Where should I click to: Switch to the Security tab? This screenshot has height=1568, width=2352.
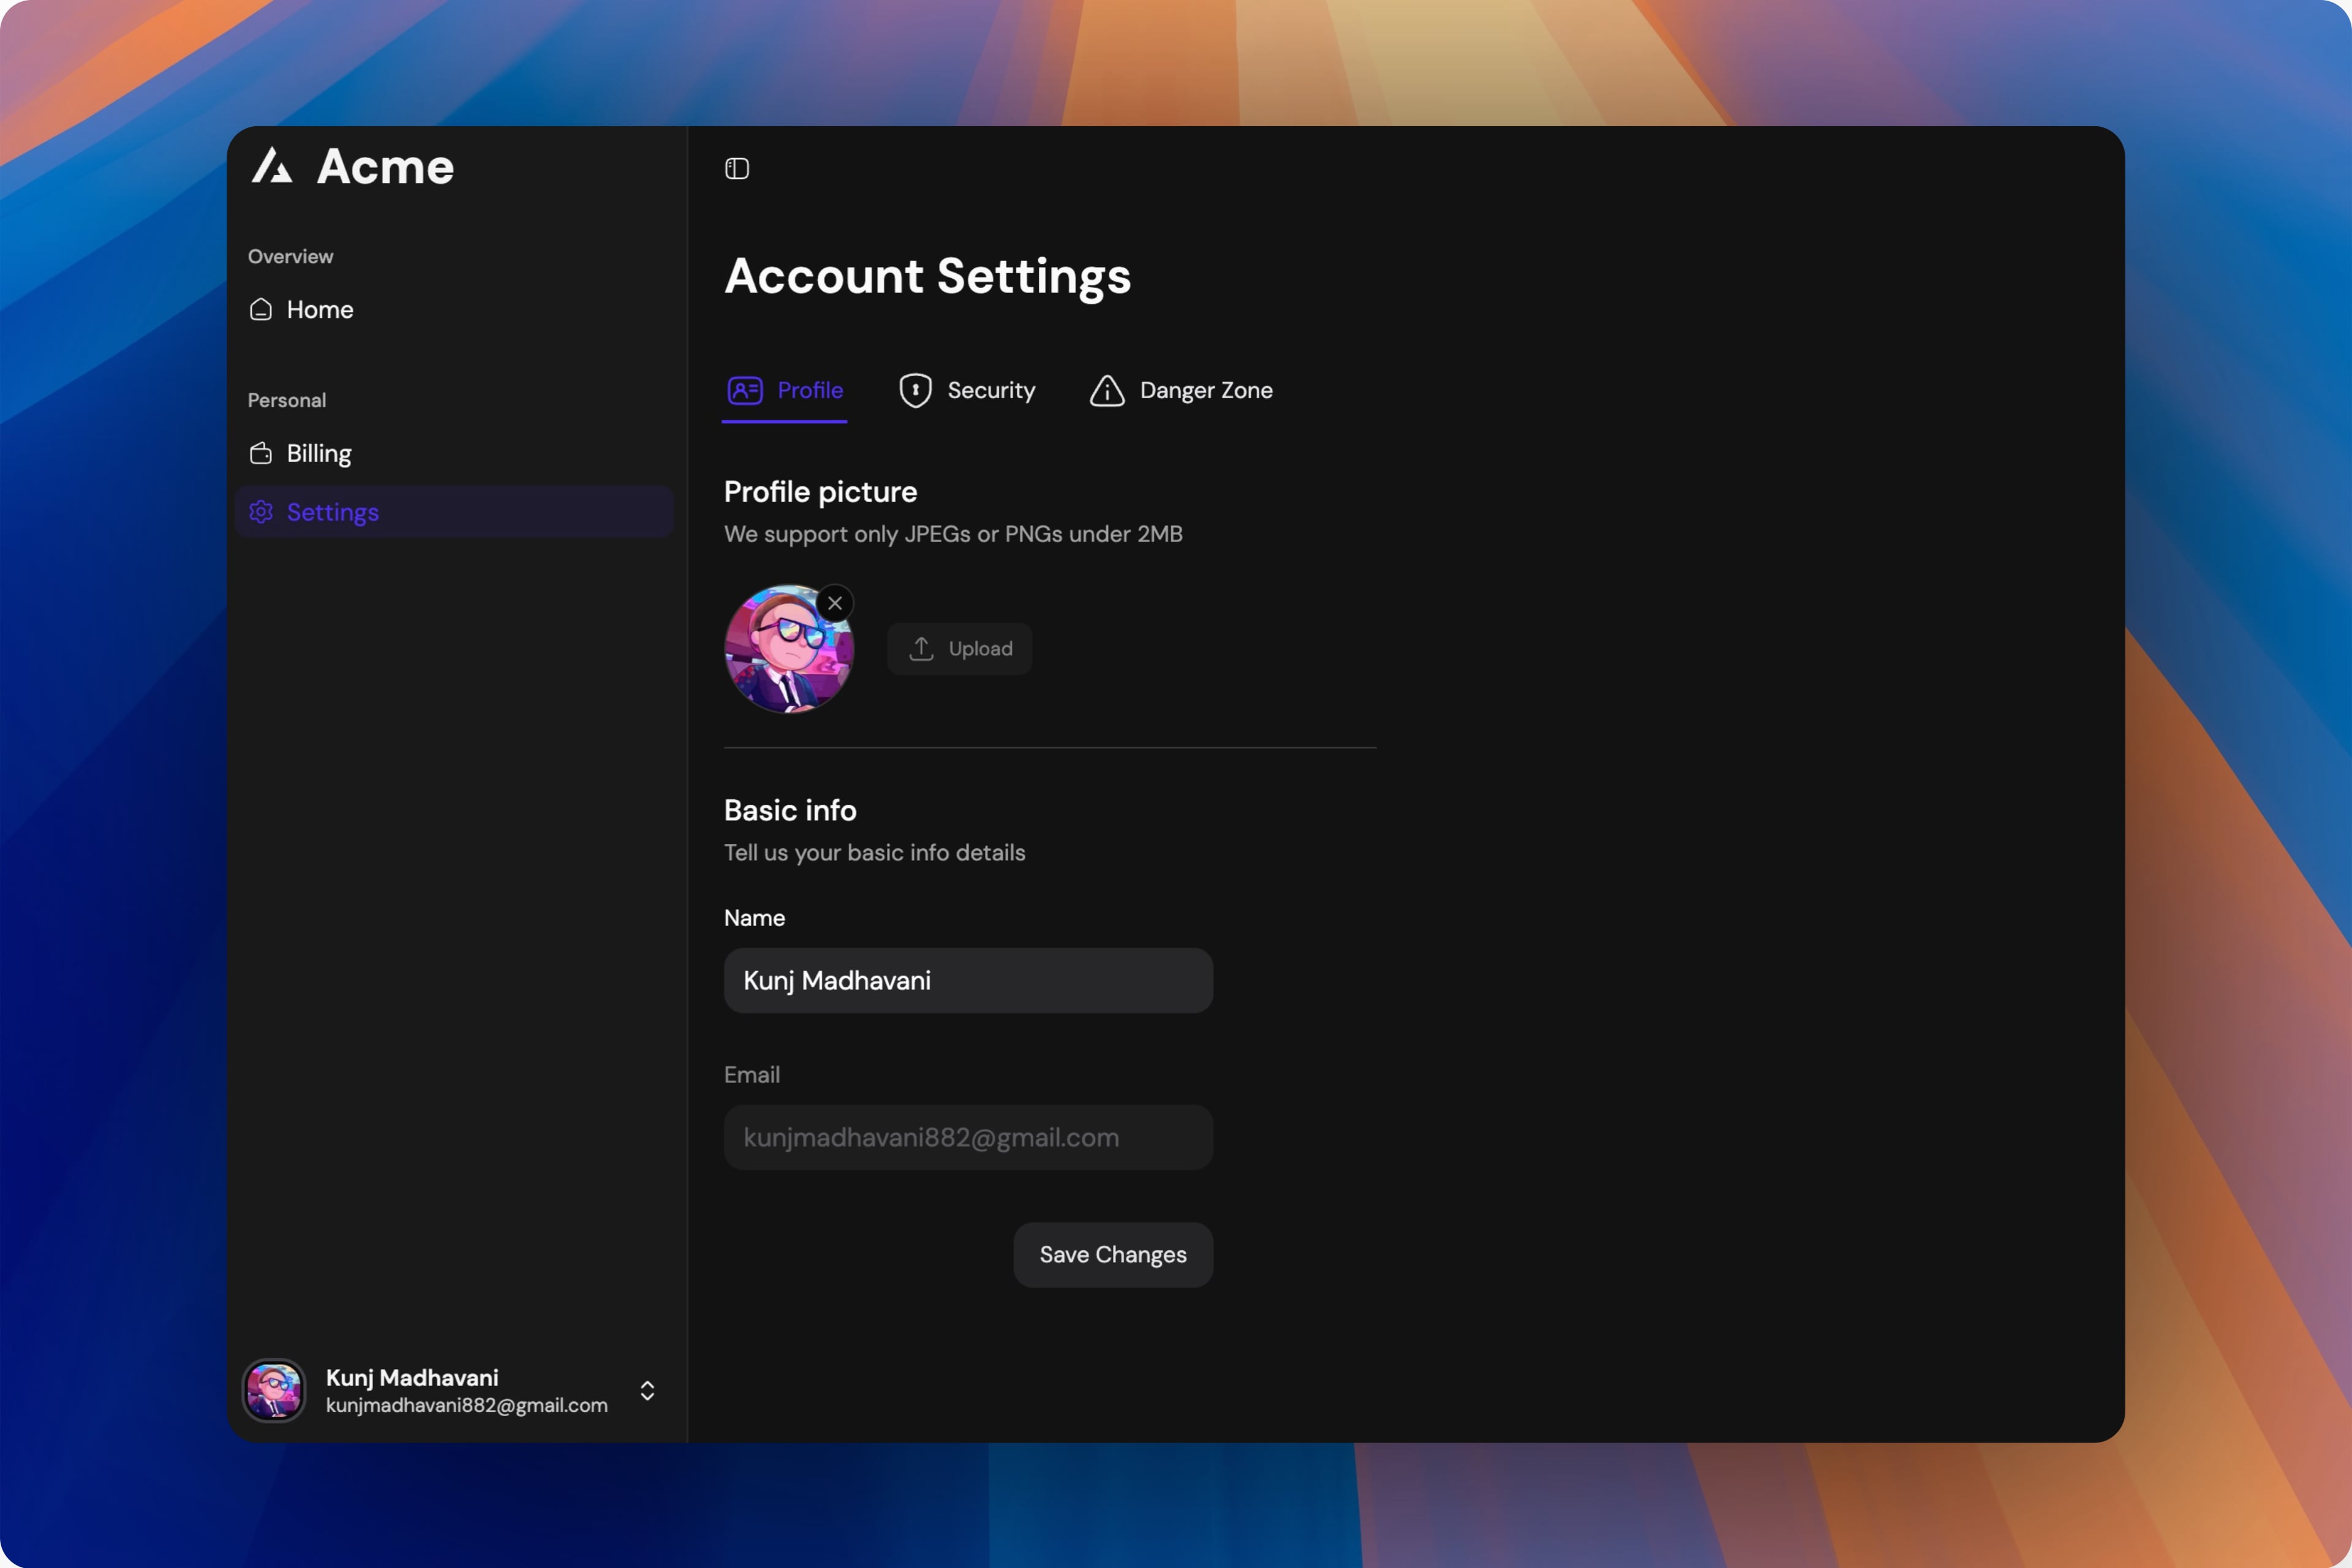(x=990, y=390)
